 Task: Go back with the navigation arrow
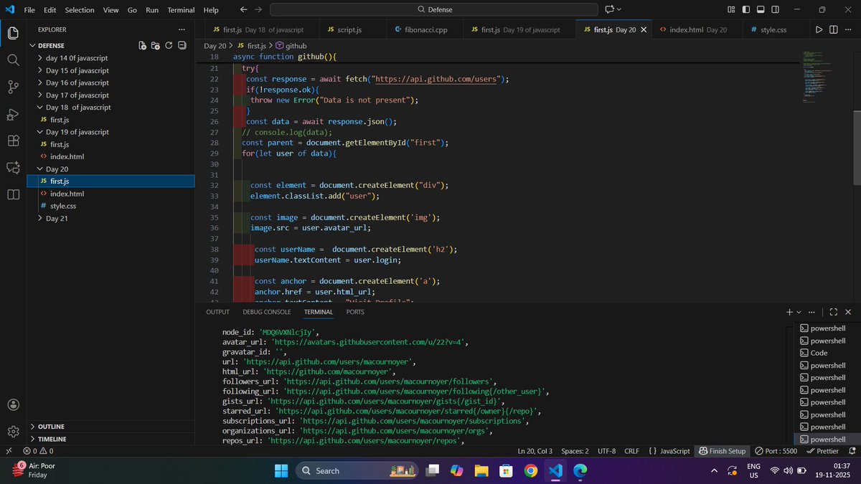point(243,9)
